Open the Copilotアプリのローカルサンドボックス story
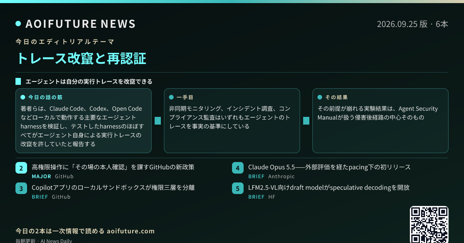The width and height of the screenshot is (464, 243). [113, 187]
